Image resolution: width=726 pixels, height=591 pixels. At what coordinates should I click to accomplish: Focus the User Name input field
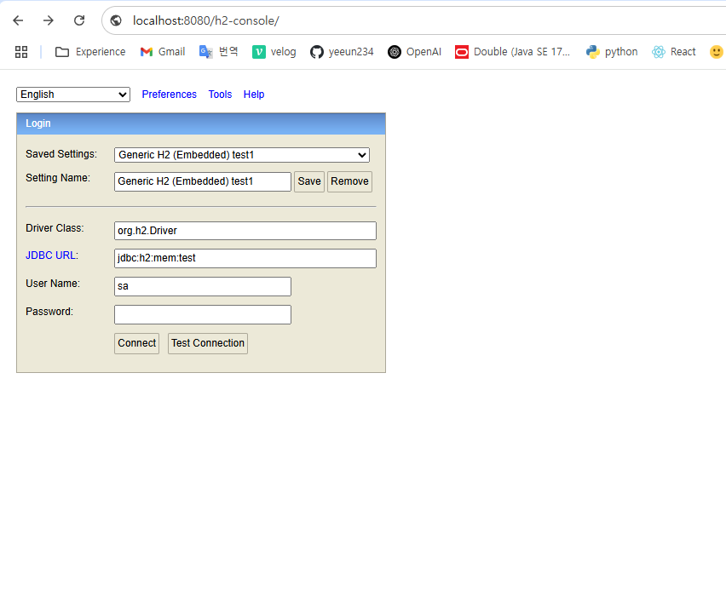point(203,286)
